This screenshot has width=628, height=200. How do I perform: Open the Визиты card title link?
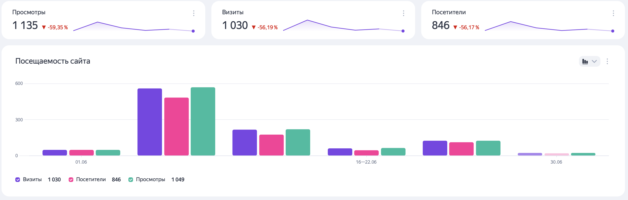pos(233,12)
